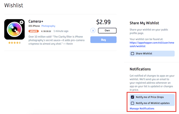The height and width of the screenshot is (114, 179).
Task: Click the $2.99 price
Action: tap(103, 22)
